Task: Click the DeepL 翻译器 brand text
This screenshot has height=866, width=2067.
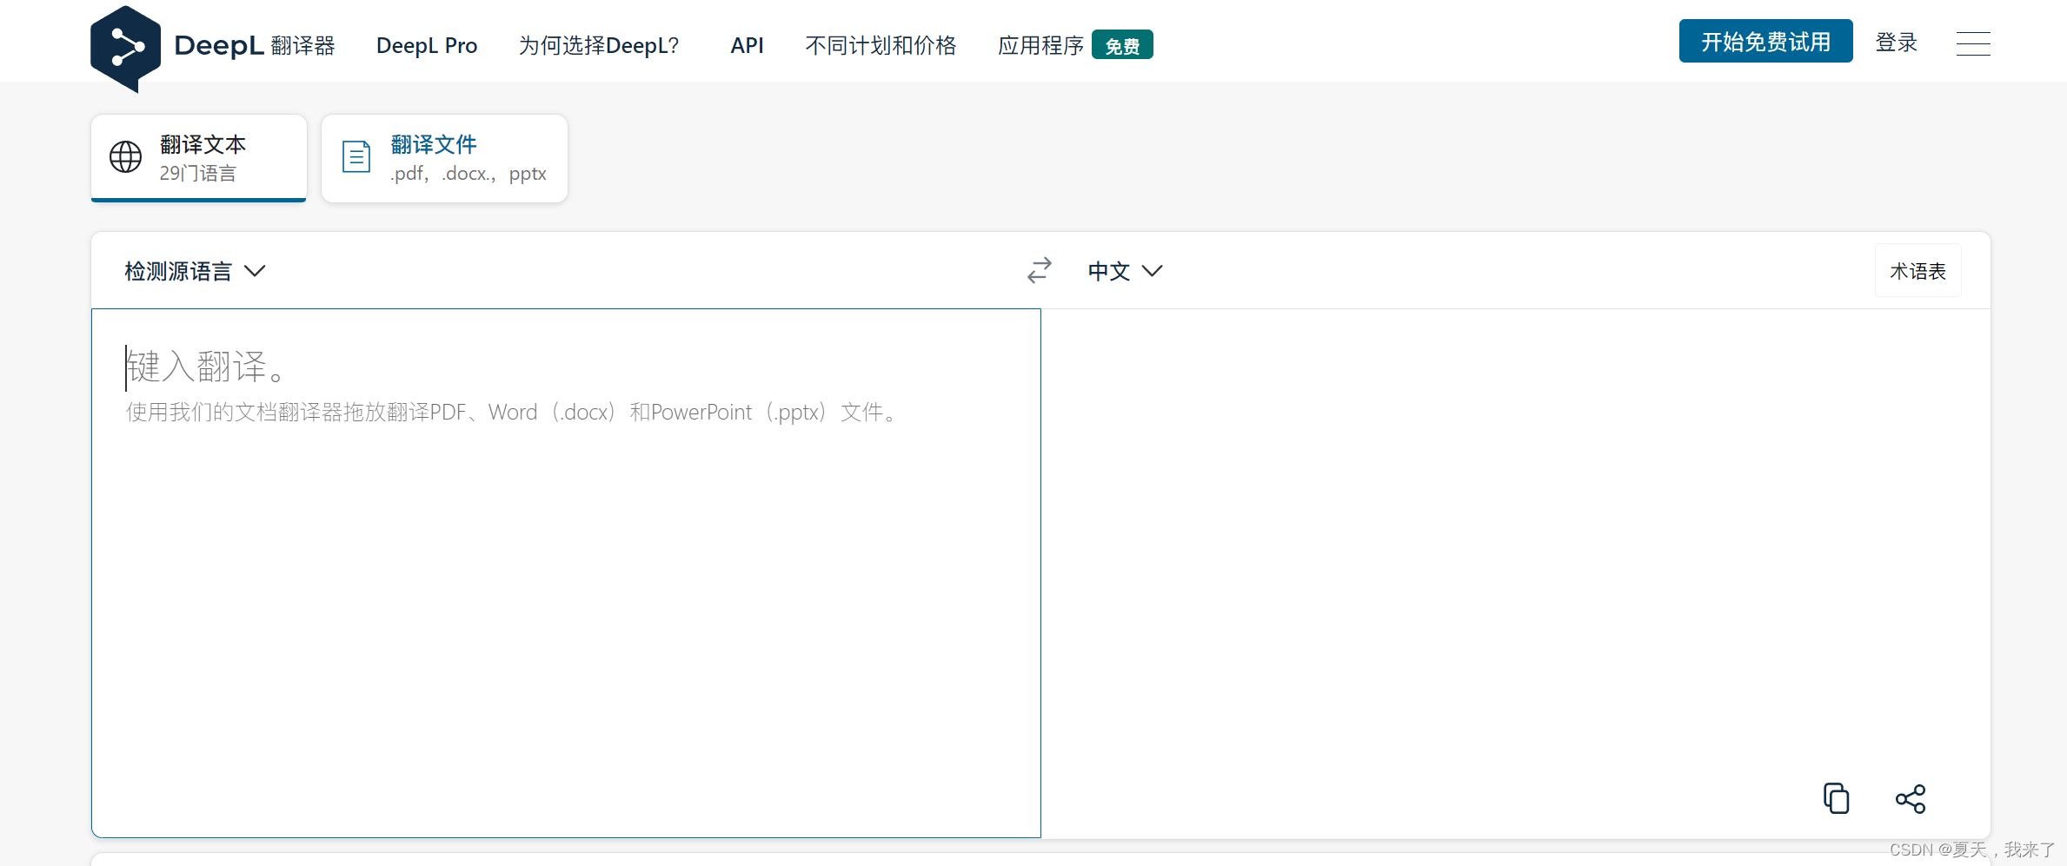Action: (255, 45)
